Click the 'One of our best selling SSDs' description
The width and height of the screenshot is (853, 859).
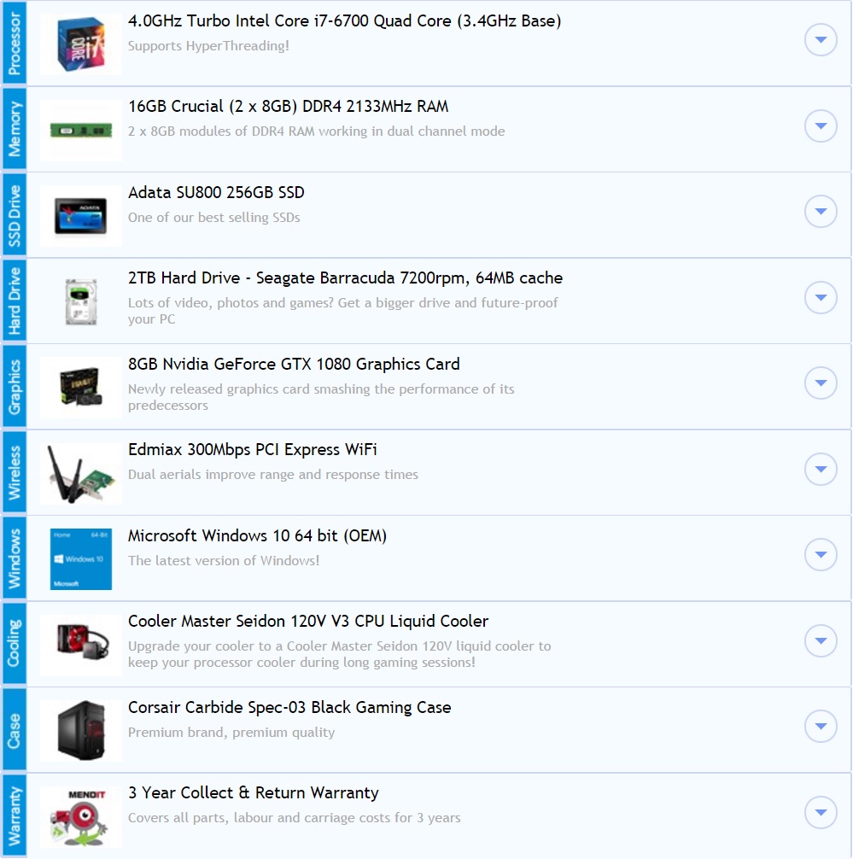coord(214,218)
